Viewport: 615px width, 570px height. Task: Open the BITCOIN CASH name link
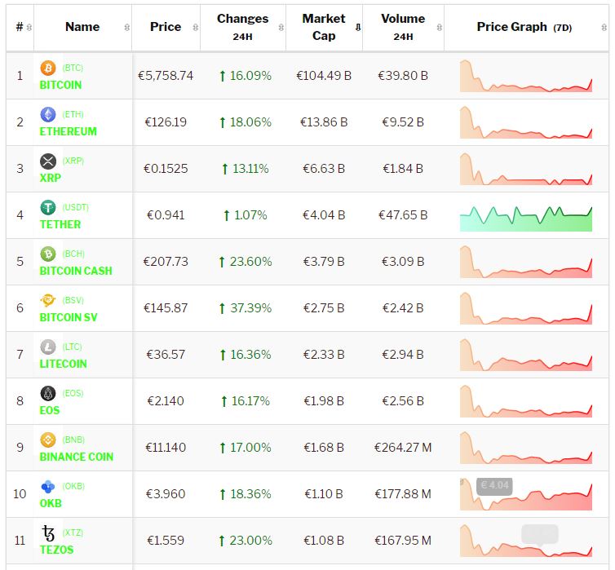[76, 271]
